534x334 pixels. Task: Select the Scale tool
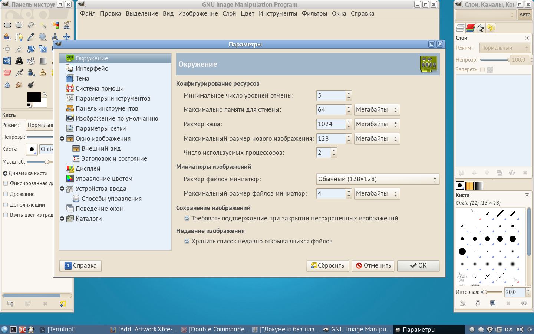pos(43,49)
